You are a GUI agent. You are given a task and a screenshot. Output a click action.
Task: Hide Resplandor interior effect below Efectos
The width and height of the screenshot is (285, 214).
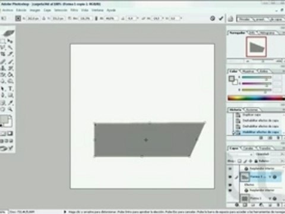point(230,190)
